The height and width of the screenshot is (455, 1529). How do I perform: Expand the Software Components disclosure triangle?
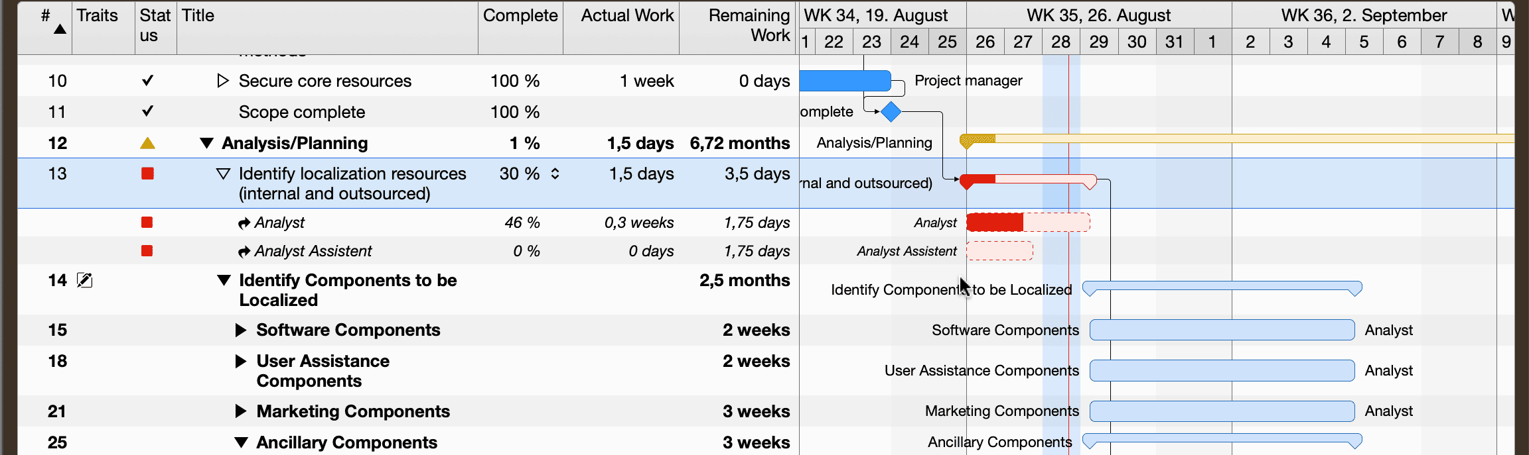pos(240,330)
